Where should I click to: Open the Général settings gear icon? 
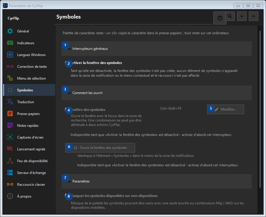click(x=10, y=31)
